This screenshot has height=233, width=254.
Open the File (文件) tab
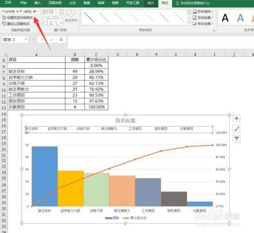[x=8, y=3]
